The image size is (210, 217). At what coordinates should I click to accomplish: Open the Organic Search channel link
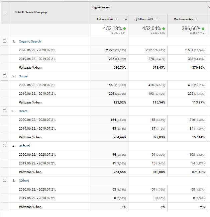30,42
